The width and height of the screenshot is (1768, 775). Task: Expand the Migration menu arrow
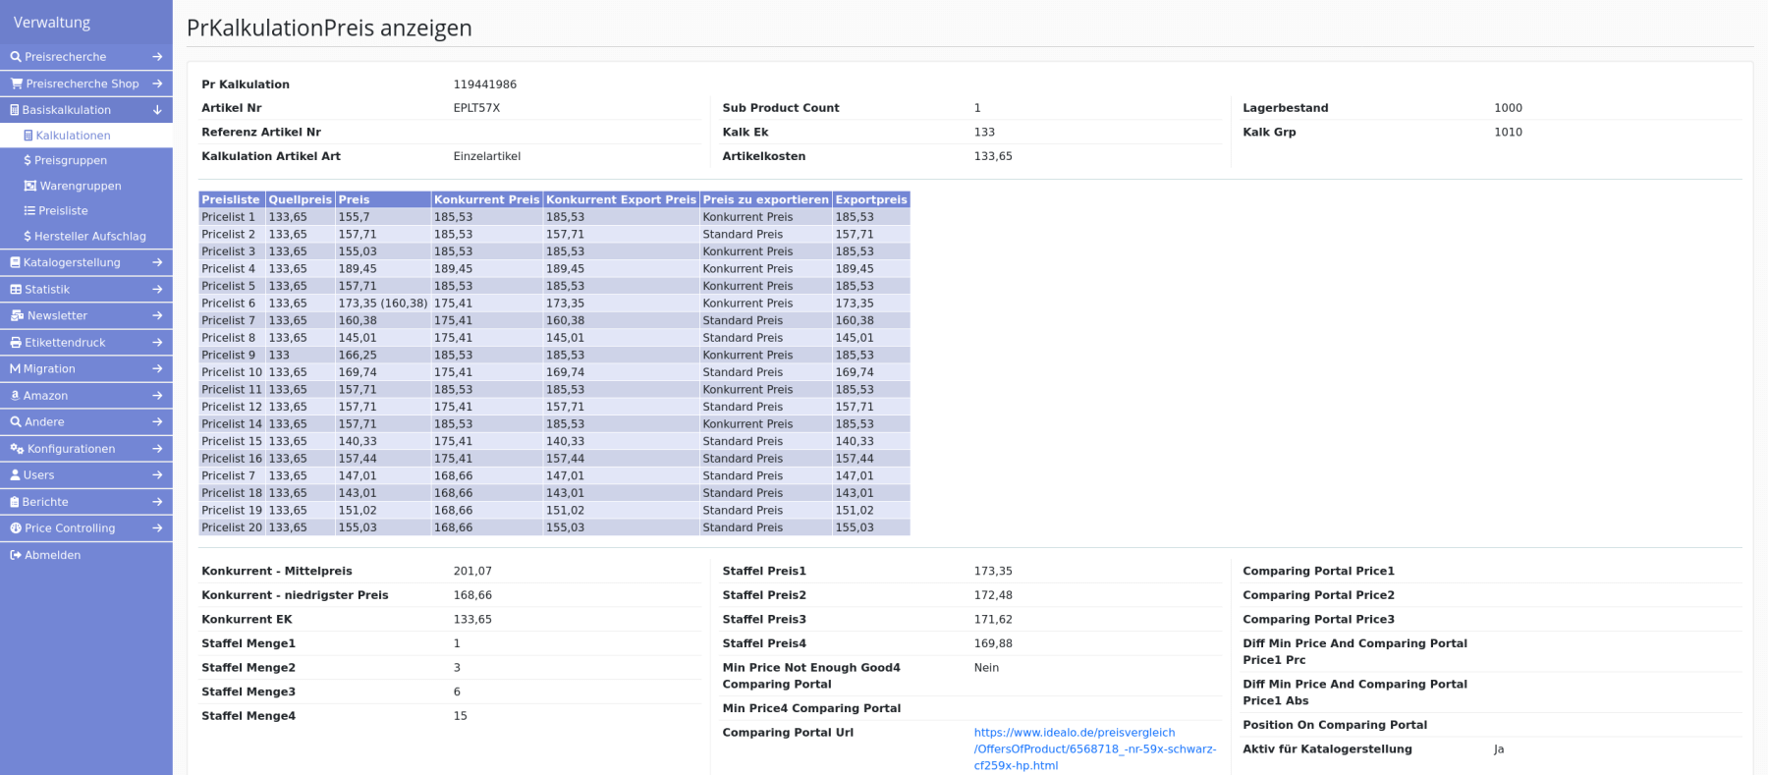tap(157, 369)
